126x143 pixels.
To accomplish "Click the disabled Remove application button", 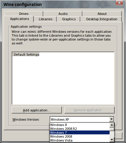I will click(90, 110).
